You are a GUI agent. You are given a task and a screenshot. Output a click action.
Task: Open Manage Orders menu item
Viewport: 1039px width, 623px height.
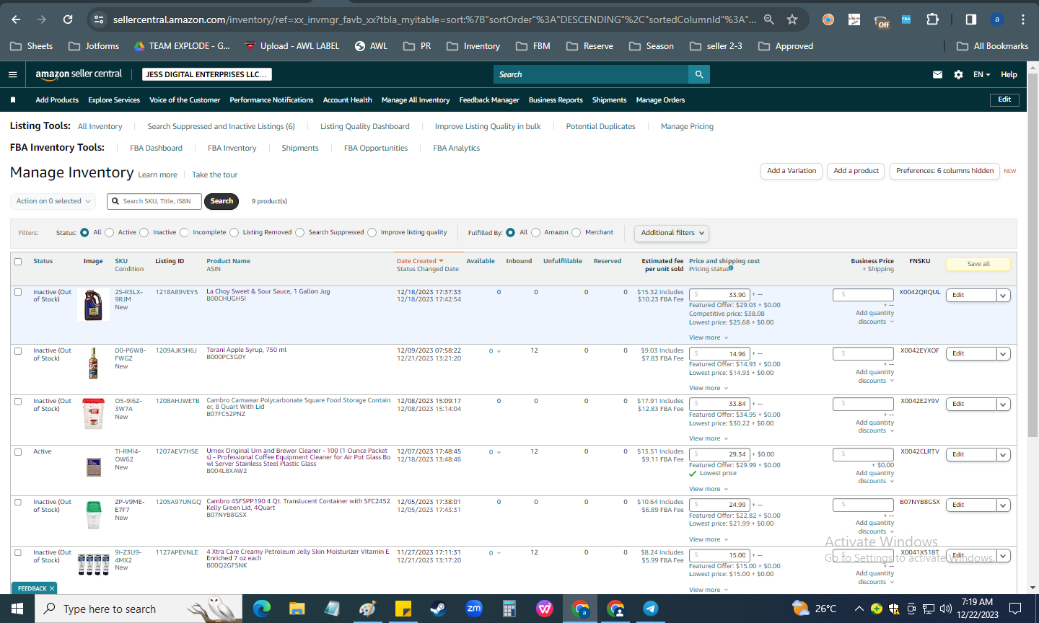pyautogui.click(x=660, y=100)
